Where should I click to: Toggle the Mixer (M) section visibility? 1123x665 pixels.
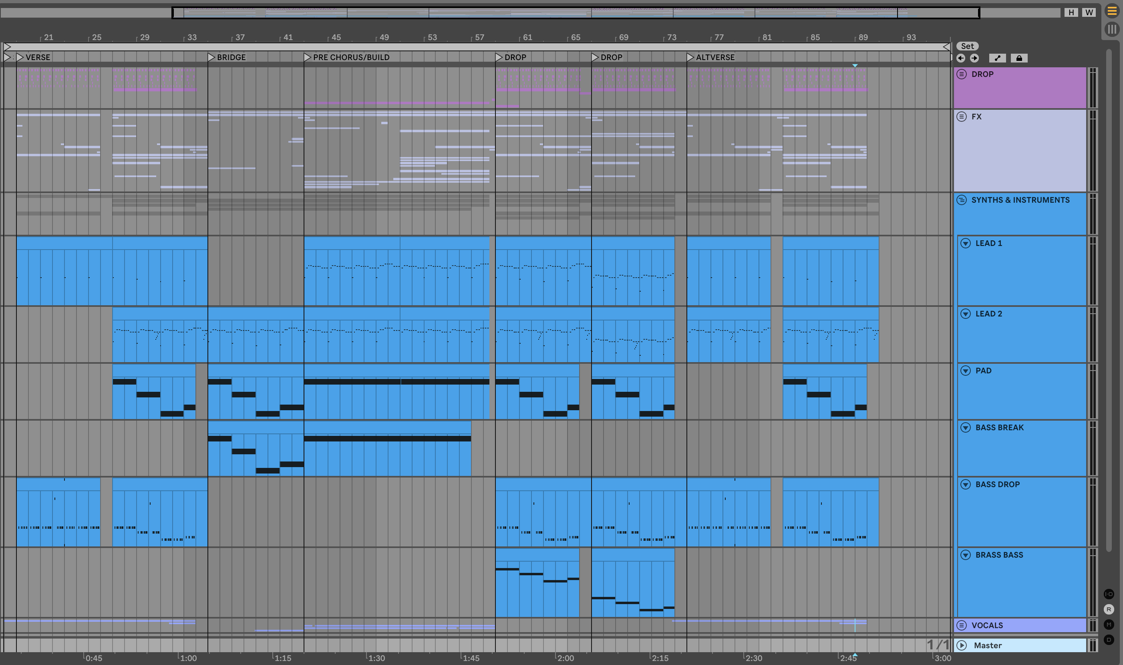[x=1109, y=625]
